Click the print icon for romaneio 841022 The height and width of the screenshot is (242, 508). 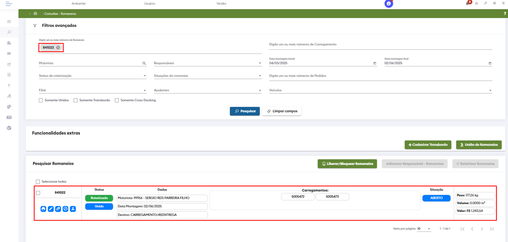pyautogui.click(x=43, y=209)
